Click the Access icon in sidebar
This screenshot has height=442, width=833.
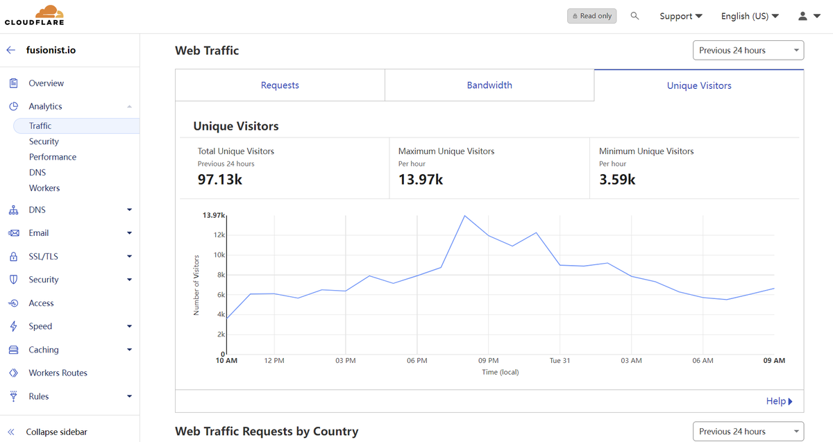pyautogui.click(x=13, y=303)
